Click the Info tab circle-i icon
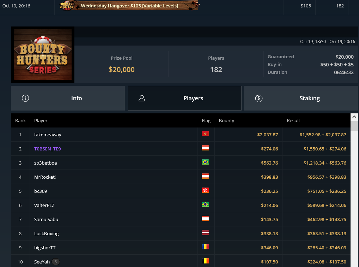The image size is (359, 267). [25, 98]
